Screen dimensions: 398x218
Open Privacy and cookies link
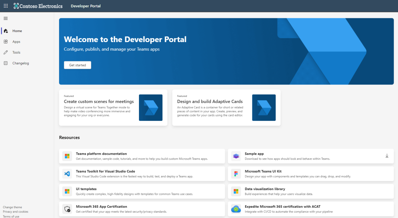(x=16, y=212)
